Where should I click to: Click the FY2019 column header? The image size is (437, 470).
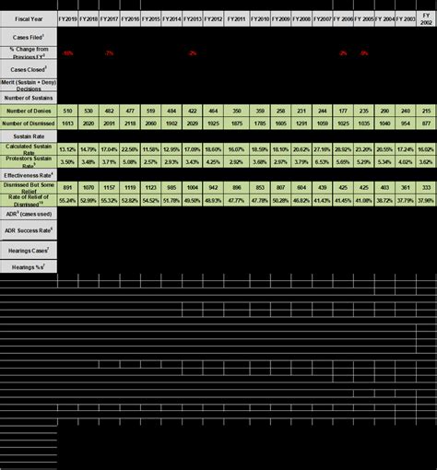(67, 19)
